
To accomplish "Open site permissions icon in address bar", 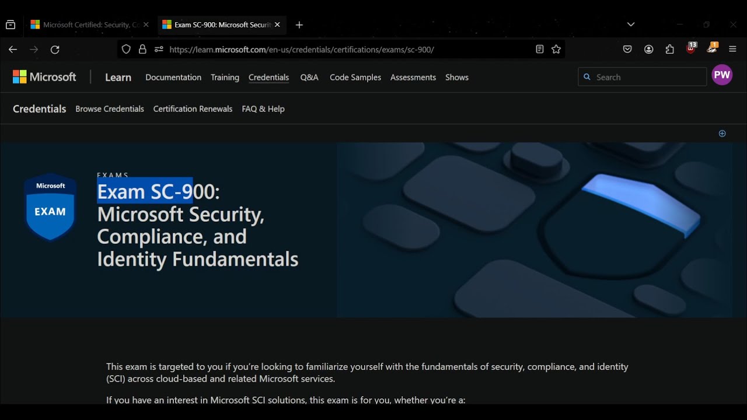I will point(159,50).
